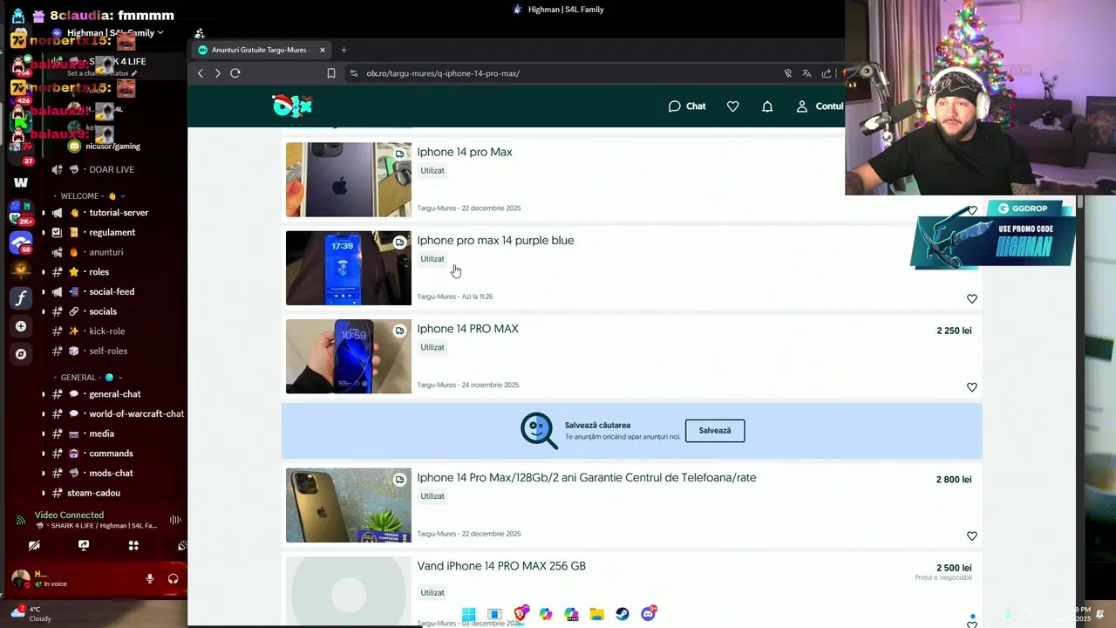Screen dimensions: 1116x628
Task: Click the 2 800 lei price
Action: (x=954, y=480)
